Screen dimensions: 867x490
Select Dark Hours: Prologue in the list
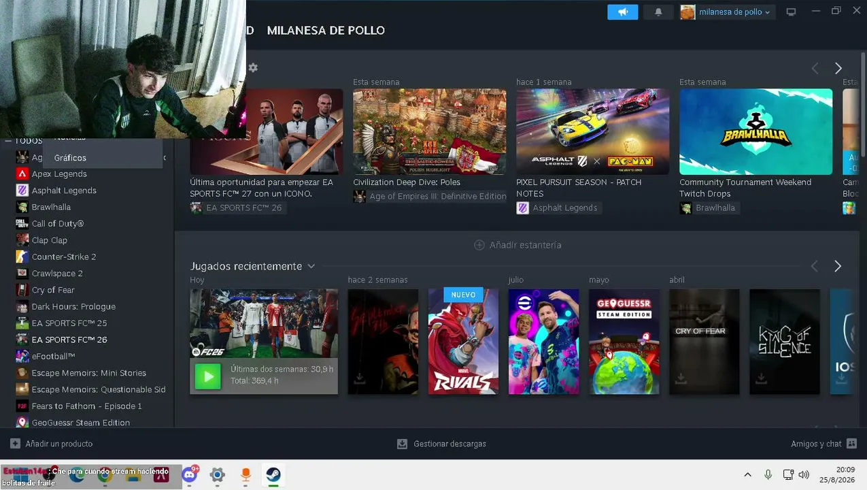tap(73, 306)
